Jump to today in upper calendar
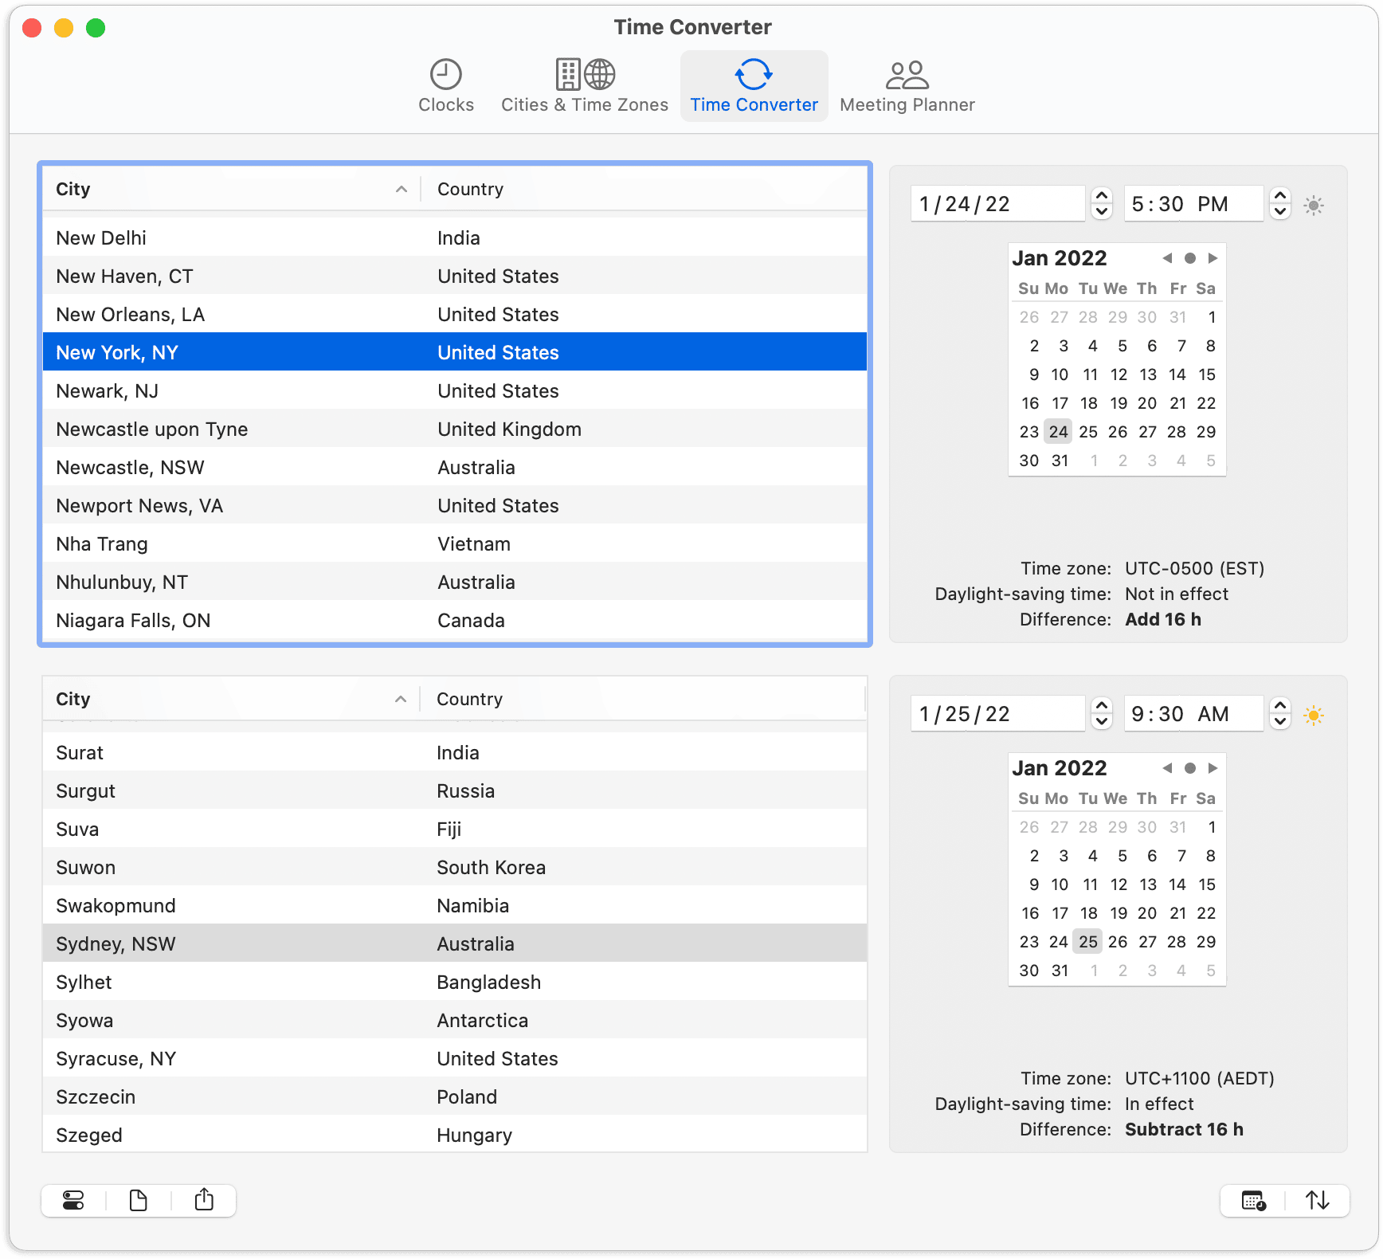Image resolution: width=1383 pixels, height=1259 pixels. (1190, 258)
